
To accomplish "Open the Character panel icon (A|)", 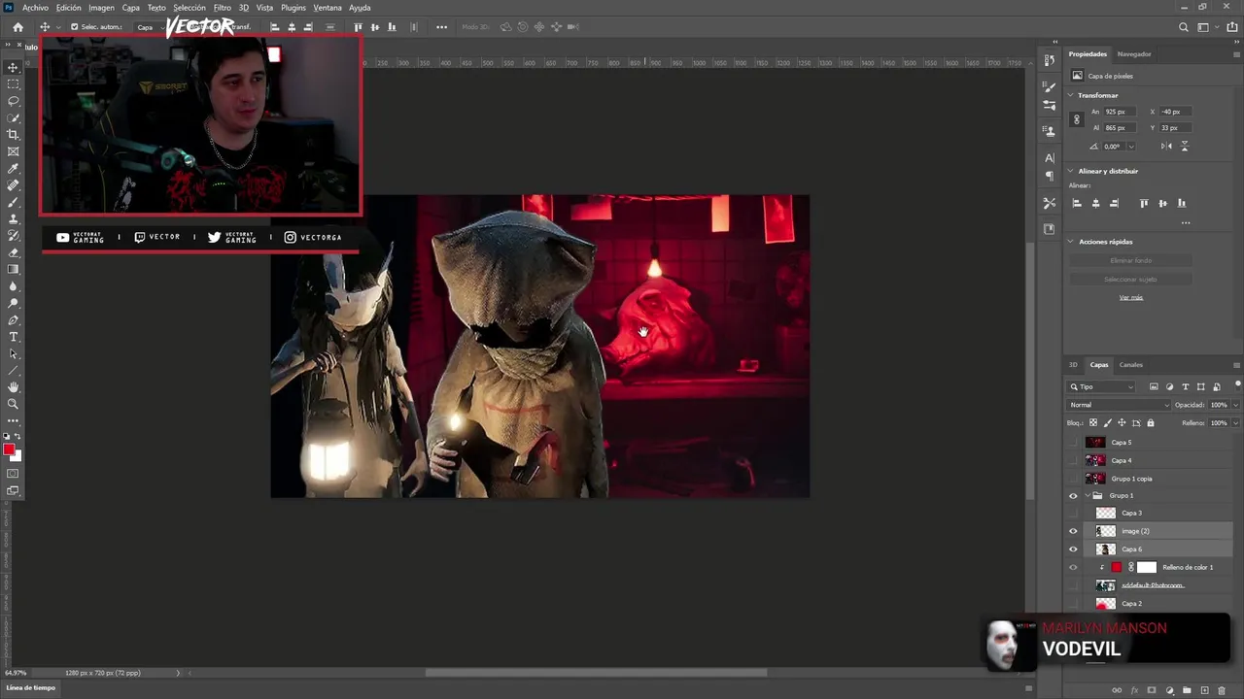I will pos(1050,157).
